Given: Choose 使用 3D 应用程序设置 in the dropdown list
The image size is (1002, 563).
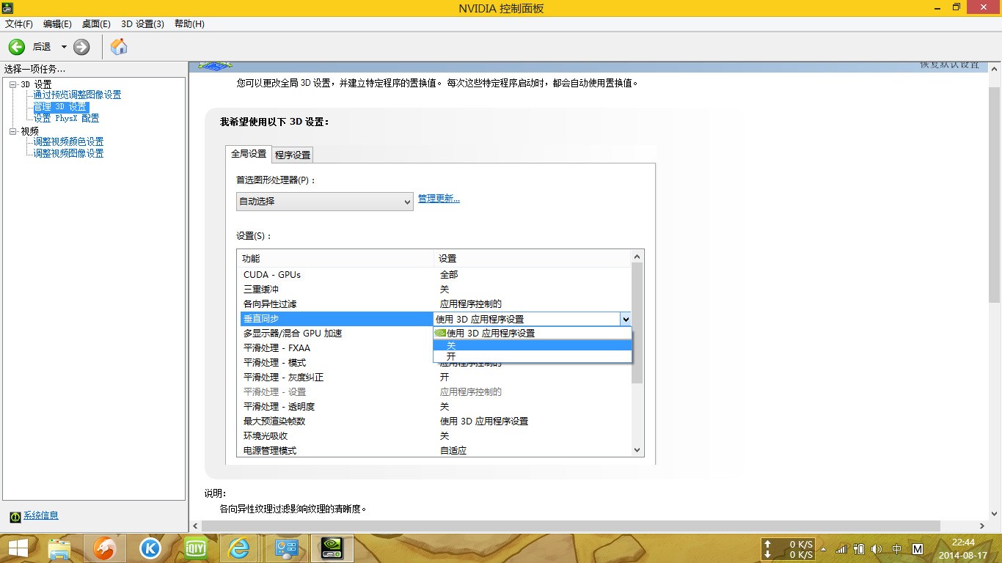Looking at the screenshot, I should tap(533, 333).
